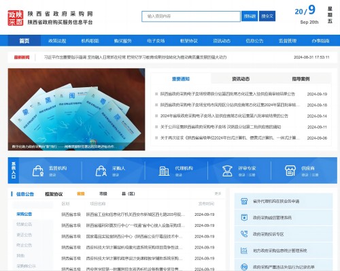Click the 代理机构 building icon
340x271 pixels.
(x=164, y=171)
